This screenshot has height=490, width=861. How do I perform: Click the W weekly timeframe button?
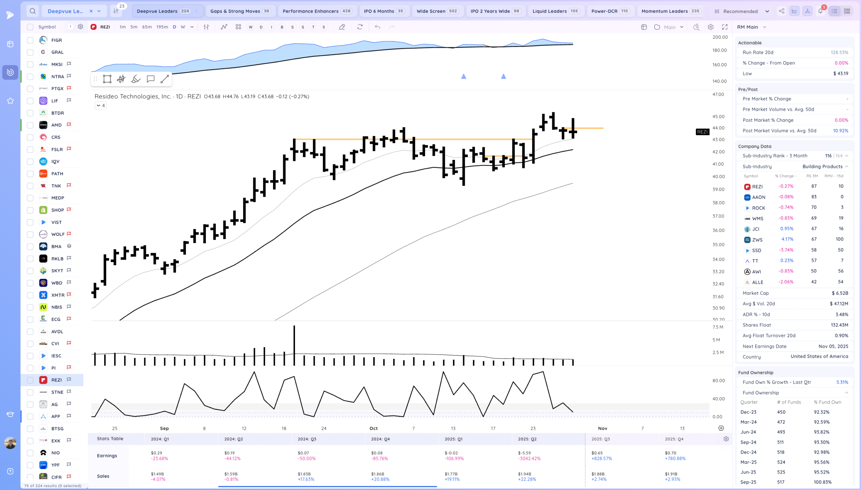coord(183,27)
